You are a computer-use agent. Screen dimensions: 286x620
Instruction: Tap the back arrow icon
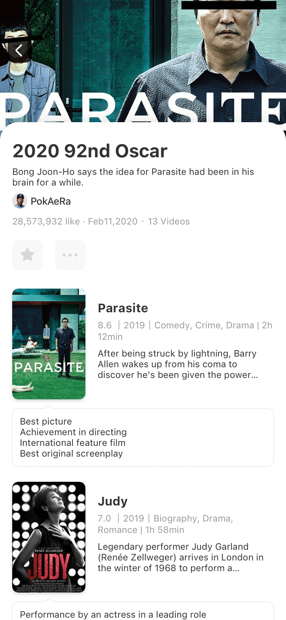point(19,50)
